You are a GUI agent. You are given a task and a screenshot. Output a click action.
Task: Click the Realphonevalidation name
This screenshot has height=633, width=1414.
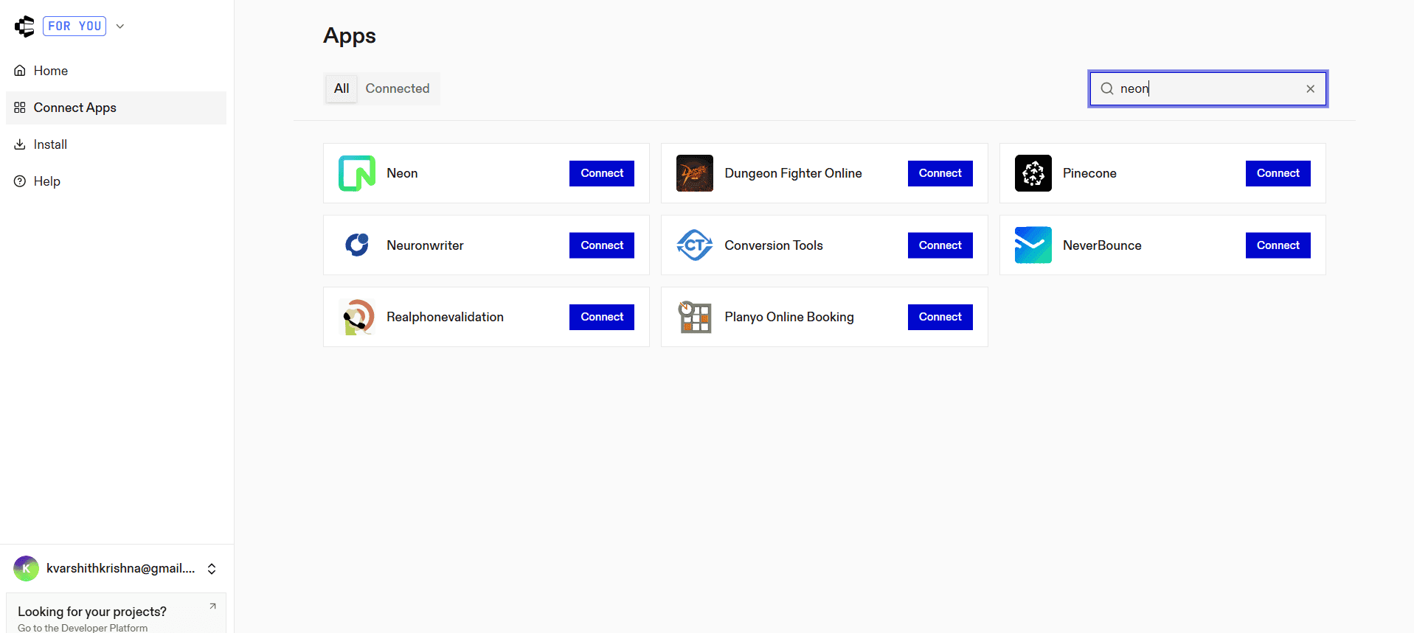coord(445,317)
